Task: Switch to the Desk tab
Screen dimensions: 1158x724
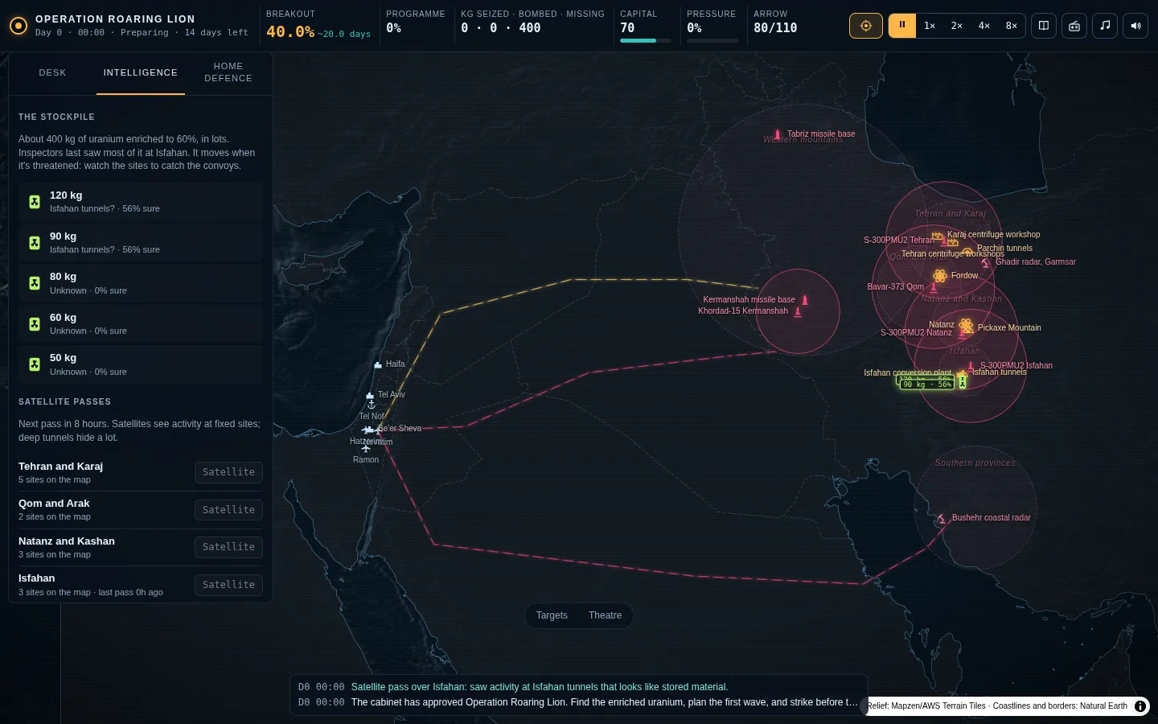Action: pyautogui.click(x=53, y=73)
